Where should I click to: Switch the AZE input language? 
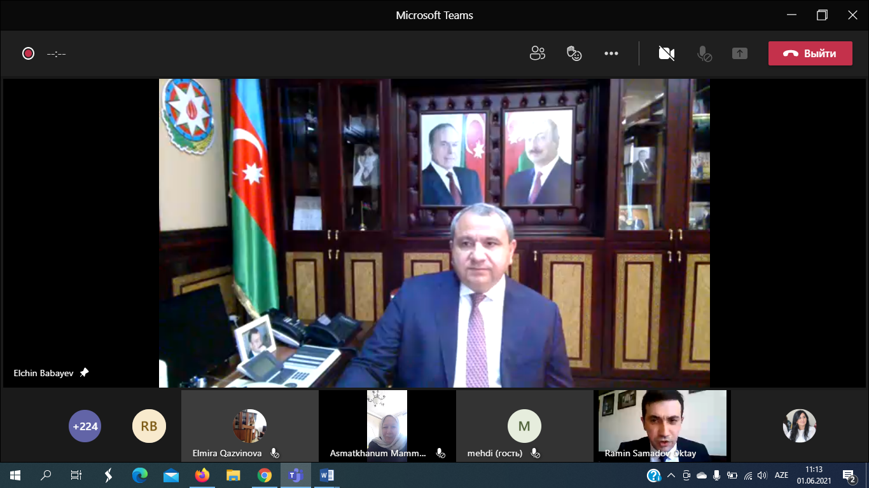click(x=781, y=475)
